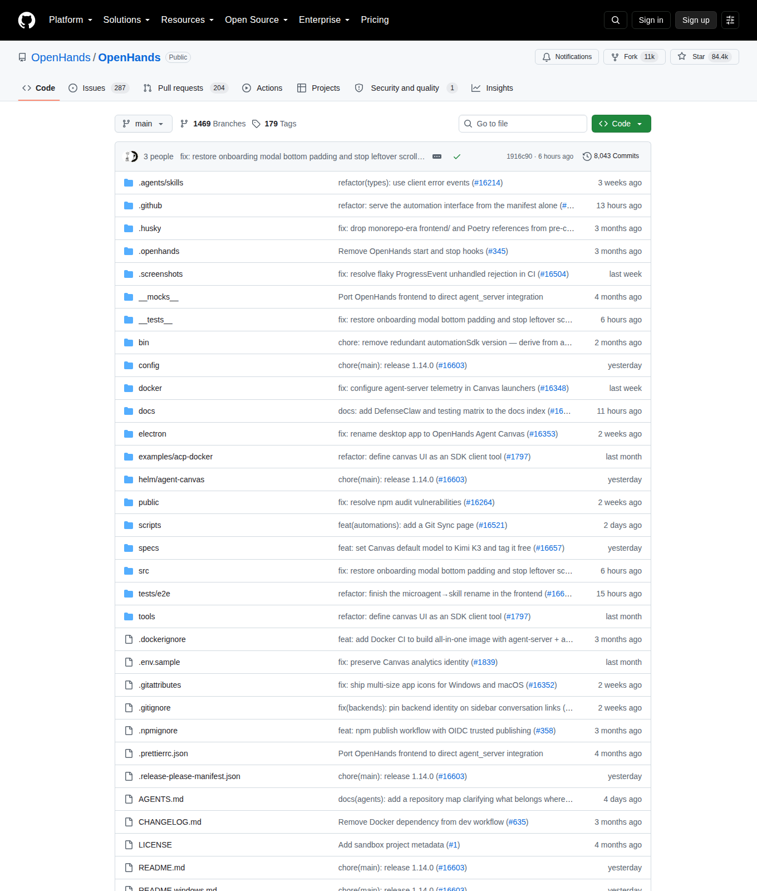Open the search magnifier button in header

pyautogui.click(x=616, y=20)
